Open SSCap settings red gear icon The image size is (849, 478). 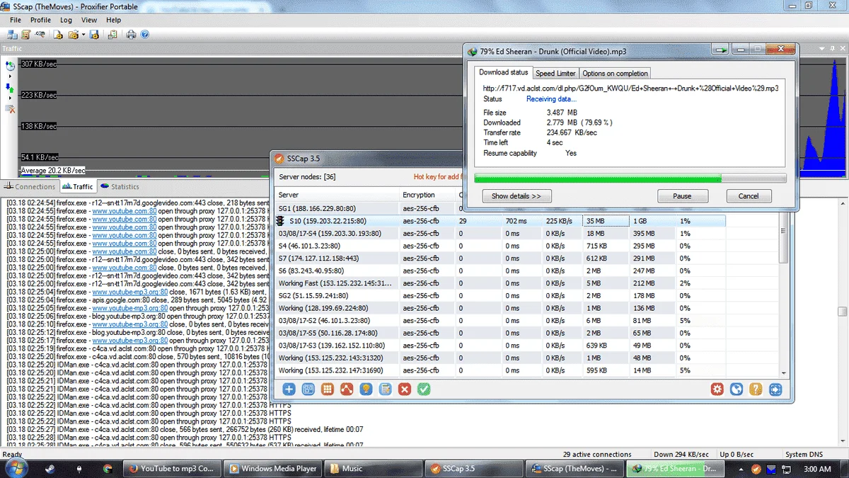pos(717,389)
